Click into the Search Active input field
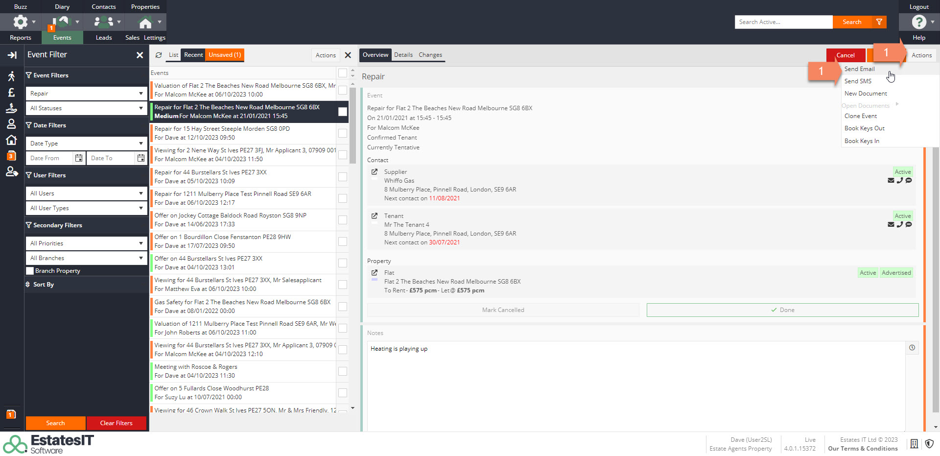This screenshot has height=456, width=940. [783, 22]
